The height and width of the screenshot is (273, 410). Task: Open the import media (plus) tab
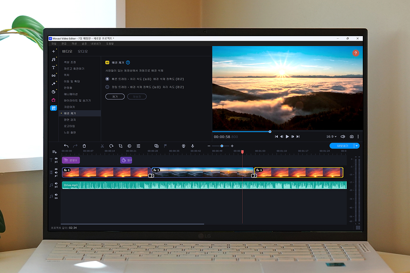point(53,52)
